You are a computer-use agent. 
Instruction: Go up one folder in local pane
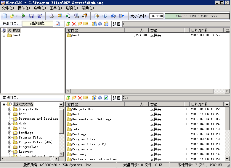(68, 98)
